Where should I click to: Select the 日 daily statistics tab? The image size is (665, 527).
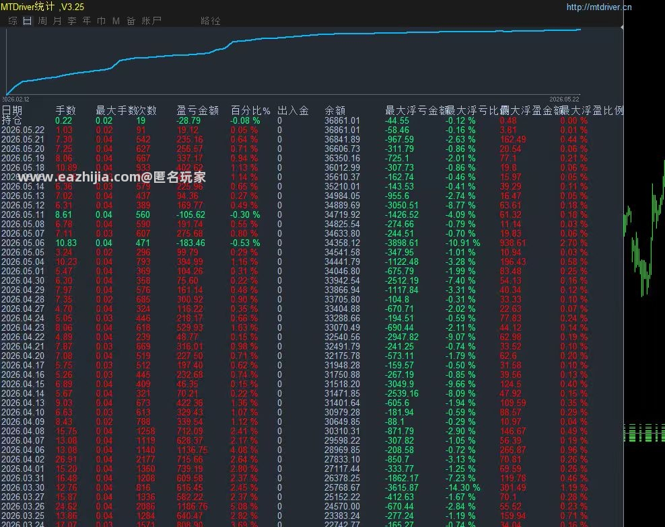point(28,21)
